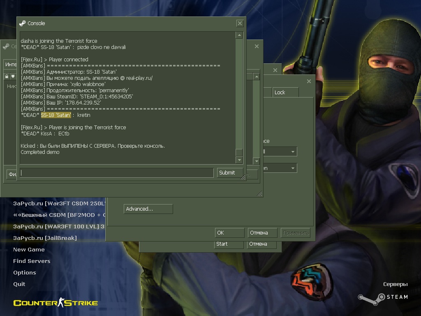The image size is (421, 316).
Task: Open the Advanced... settings button
Action: click(148, 209)
